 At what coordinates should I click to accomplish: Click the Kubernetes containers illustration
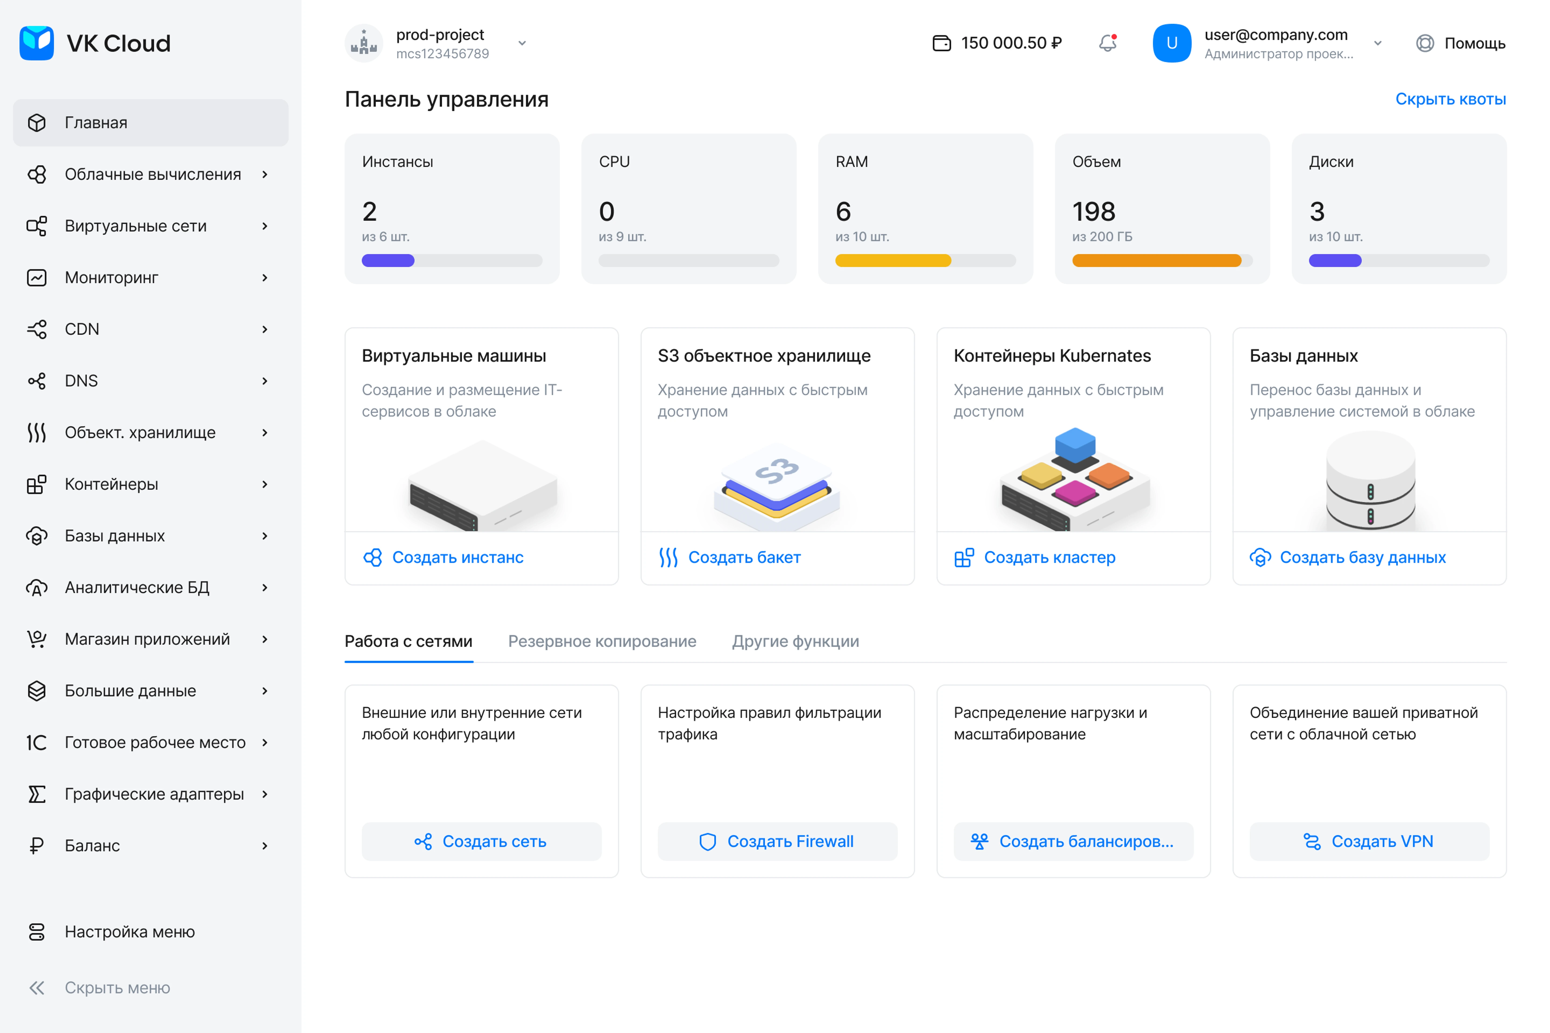tap(1076, 479)
